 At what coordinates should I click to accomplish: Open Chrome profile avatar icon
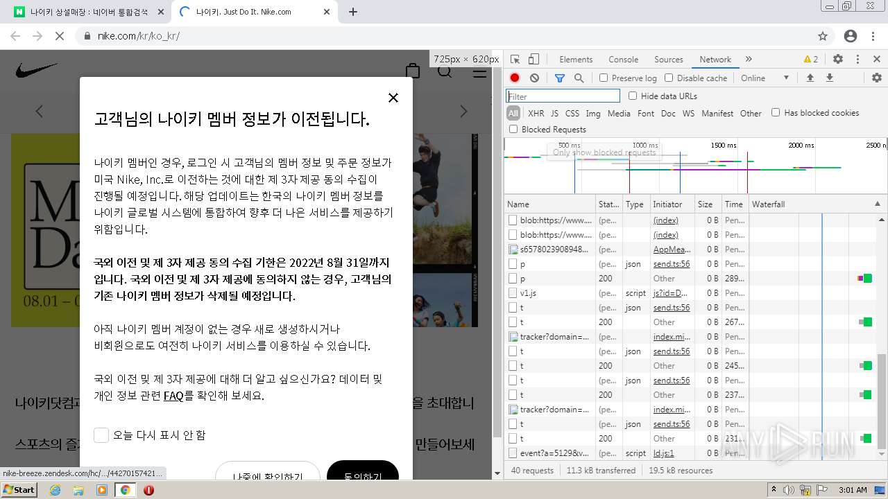[x=851, y=36]
